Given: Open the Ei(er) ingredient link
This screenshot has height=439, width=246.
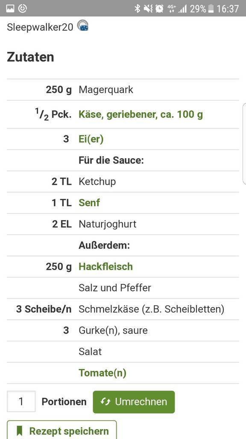Looking at the screenshot, I should coord(91,139).
